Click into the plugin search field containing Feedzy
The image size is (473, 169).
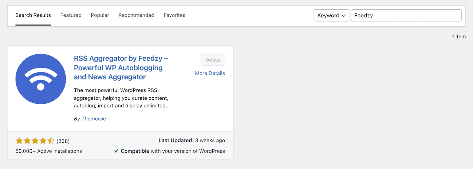coord(406,15)
